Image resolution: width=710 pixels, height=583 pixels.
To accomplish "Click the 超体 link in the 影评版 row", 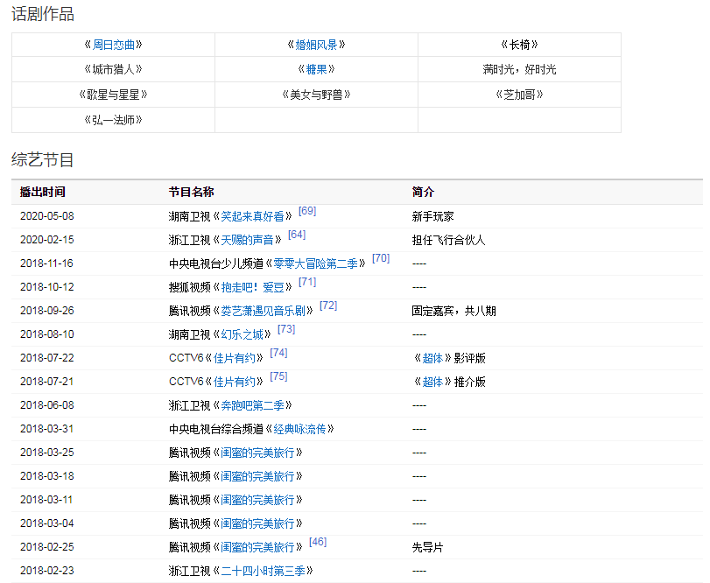I will coord(432,358).
